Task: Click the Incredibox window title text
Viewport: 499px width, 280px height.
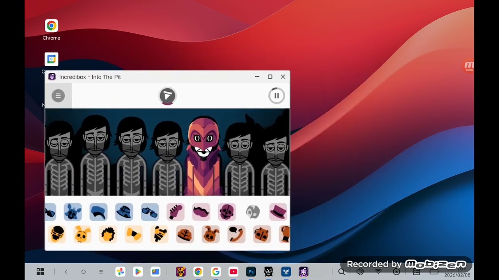Action: [x=90, y=77]
